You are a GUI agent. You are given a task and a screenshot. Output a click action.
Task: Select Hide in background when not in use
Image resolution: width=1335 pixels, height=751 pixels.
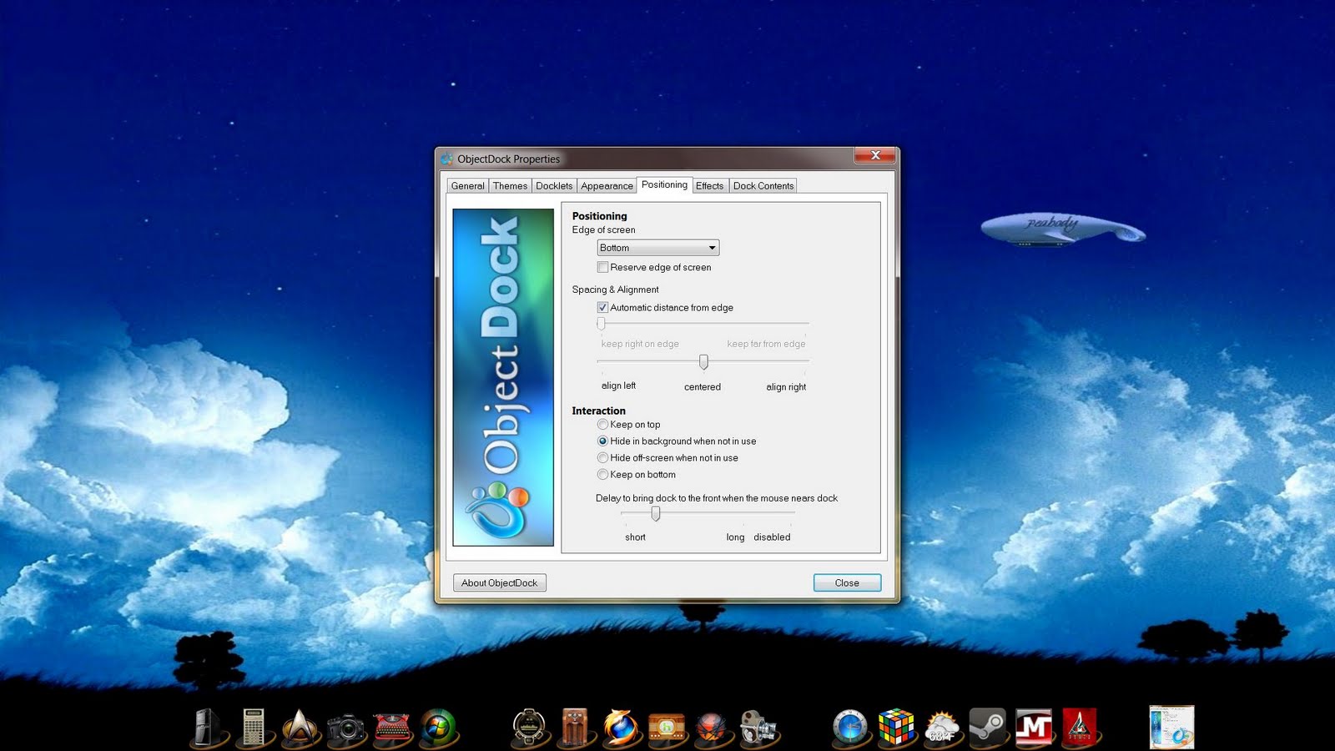click(602, 441)
